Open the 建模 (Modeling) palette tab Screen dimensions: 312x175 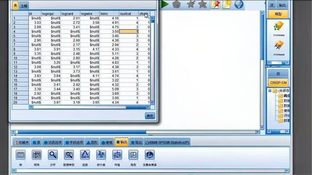point(107,142)
